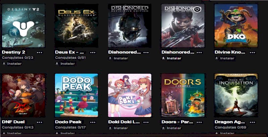268x137 pixels.
Task: Open options menu for Doors - Paradox
Action: [199, 122]
